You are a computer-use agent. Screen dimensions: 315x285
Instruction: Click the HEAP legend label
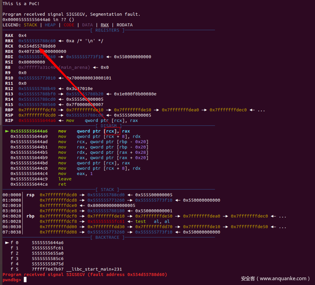click(50, 25)
